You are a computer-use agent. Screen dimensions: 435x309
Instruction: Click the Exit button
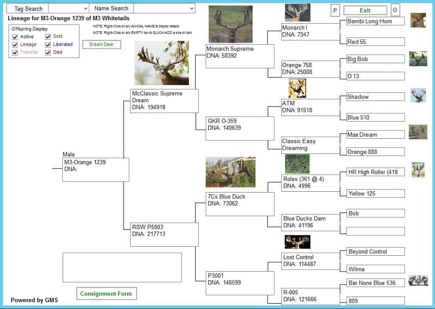[365, 10]
